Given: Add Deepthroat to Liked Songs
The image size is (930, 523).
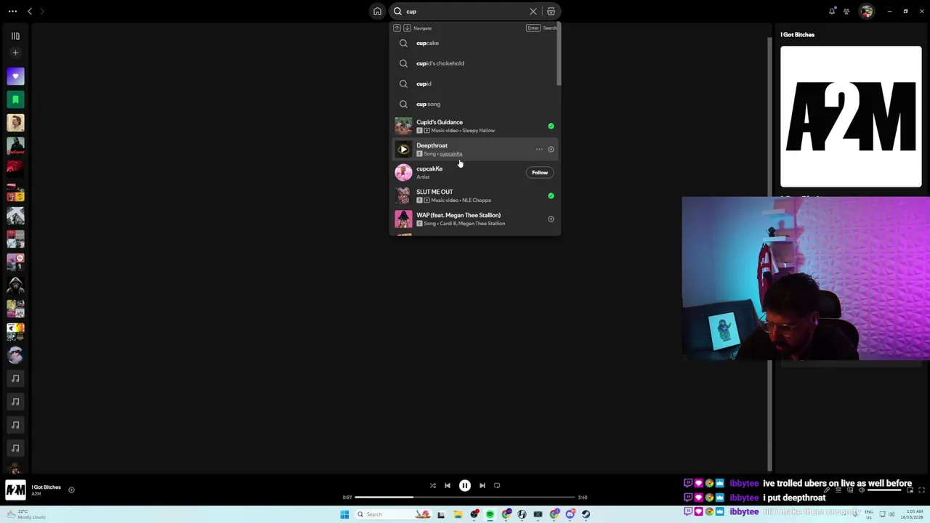Looking at the screenshot, I should 551,149.
